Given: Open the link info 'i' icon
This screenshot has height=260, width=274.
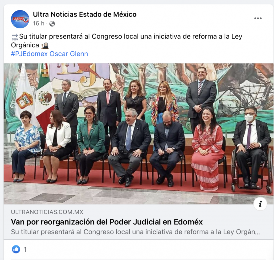Looking at the screenshot, I should coord(260,204).
